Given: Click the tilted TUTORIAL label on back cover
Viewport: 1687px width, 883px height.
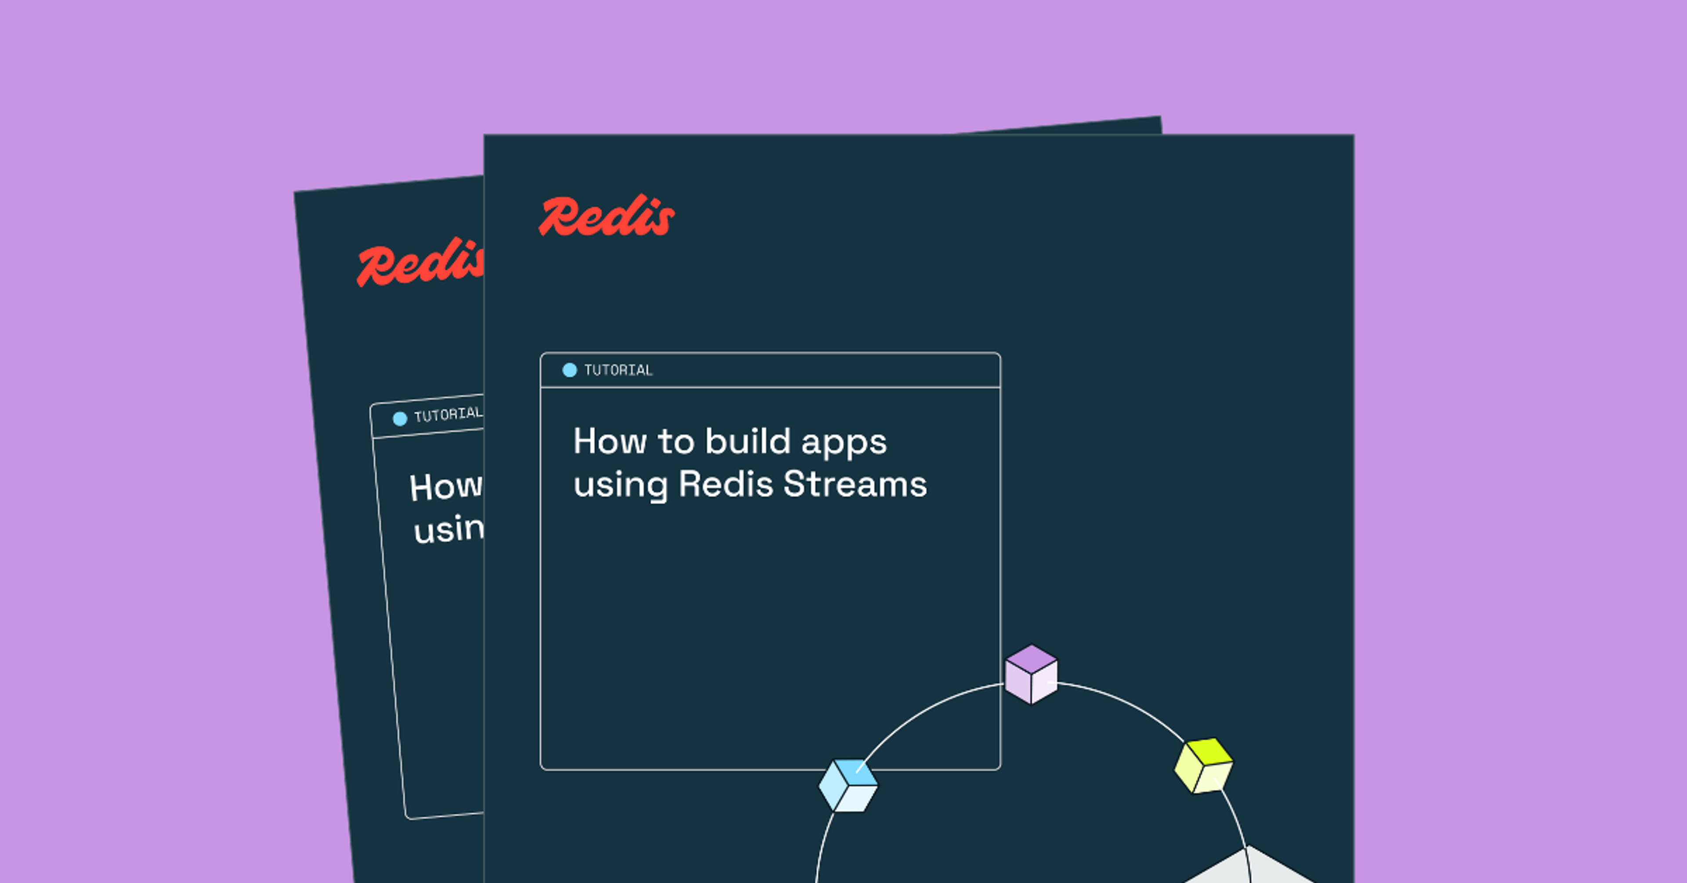Looking at the screenshot, I should 448,415.
